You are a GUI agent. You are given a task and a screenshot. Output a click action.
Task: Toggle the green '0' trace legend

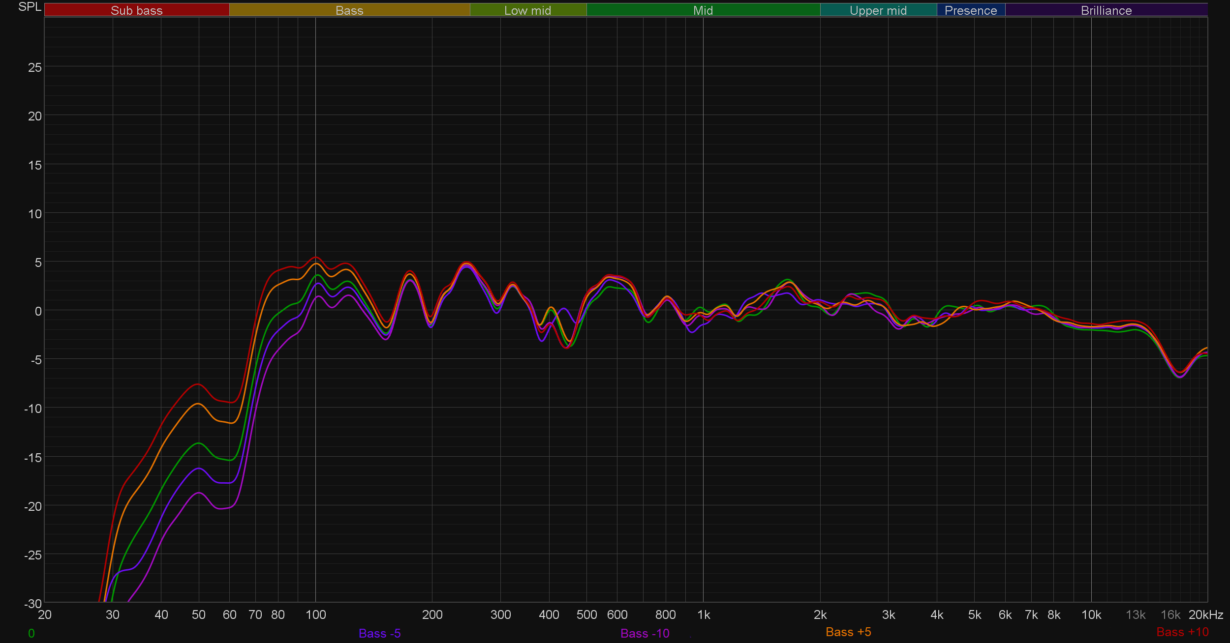point(31,633)
